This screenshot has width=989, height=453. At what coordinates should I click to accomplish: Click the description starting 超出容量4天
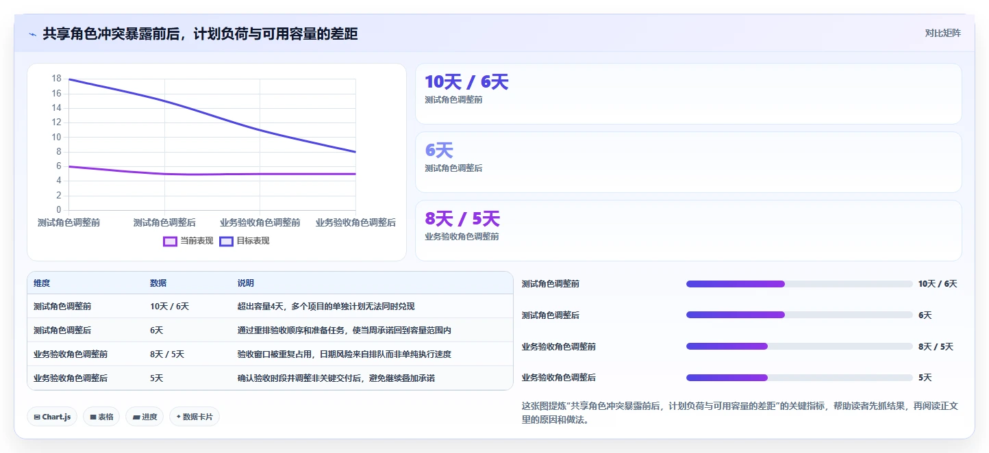326,307
